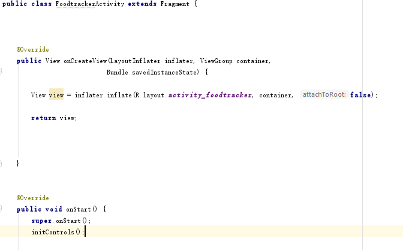The height and width of the screenshot is (250, 403).
Task: Click the highlighted view variable declaration
Action: 56,95
